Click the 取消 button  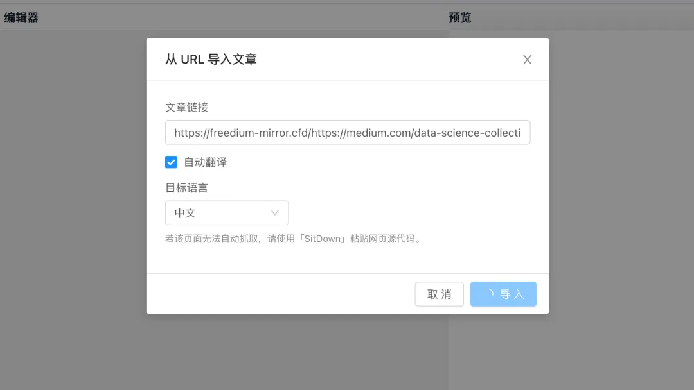[x=439, y=294]
